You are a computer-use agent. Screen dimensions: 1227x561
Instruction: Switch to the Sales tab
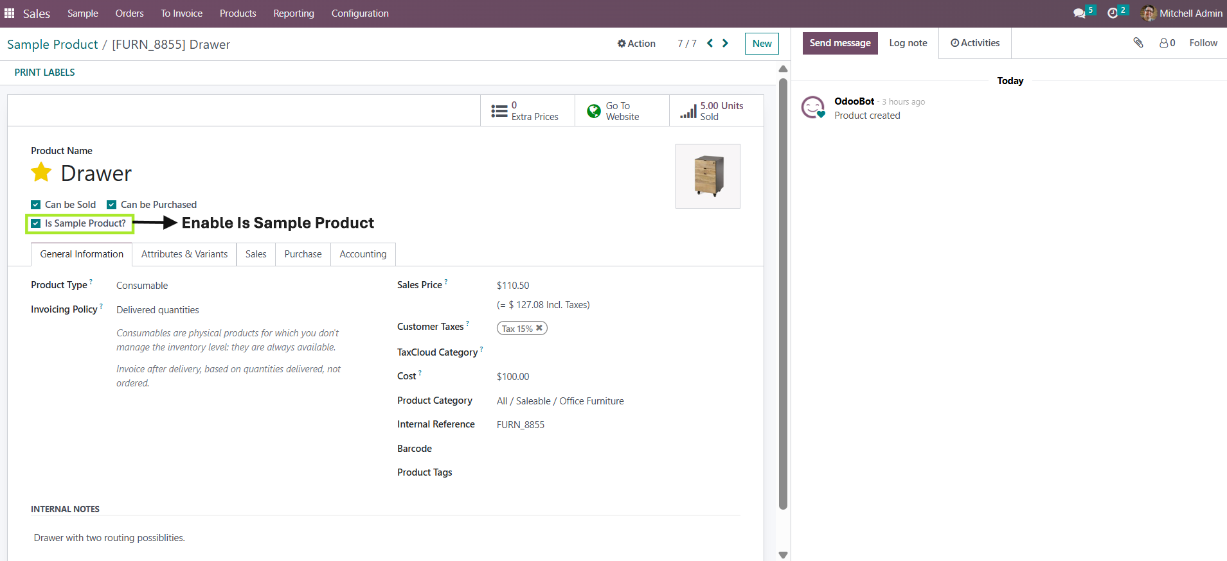pyautogui.click(x=256, y=254)
